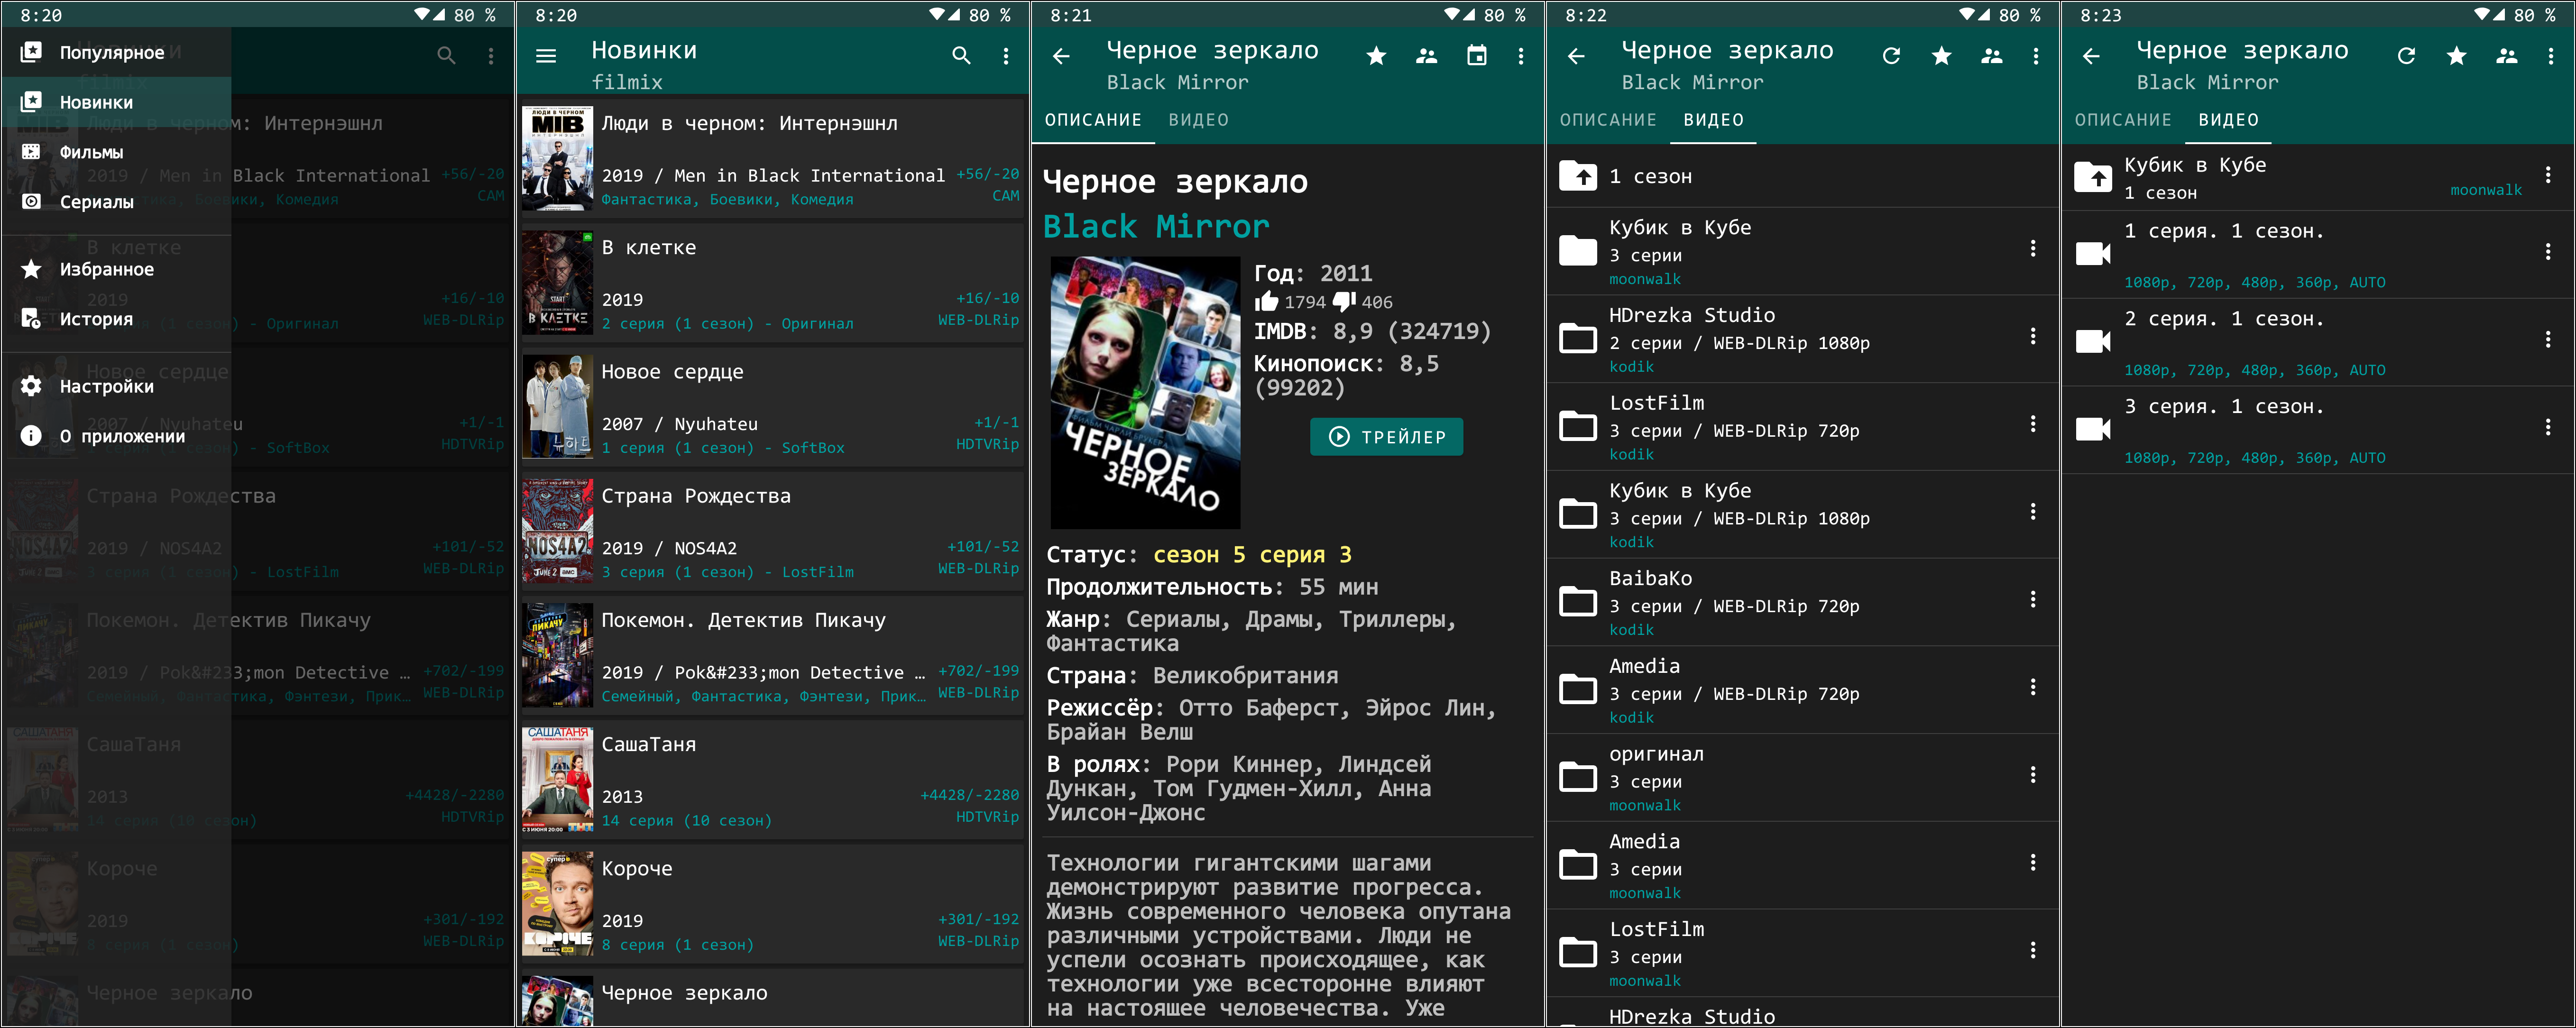Tap the thumbs-down icon with 406 dislikes
Screen dimensions: 2576x1028
point(1344,301)
